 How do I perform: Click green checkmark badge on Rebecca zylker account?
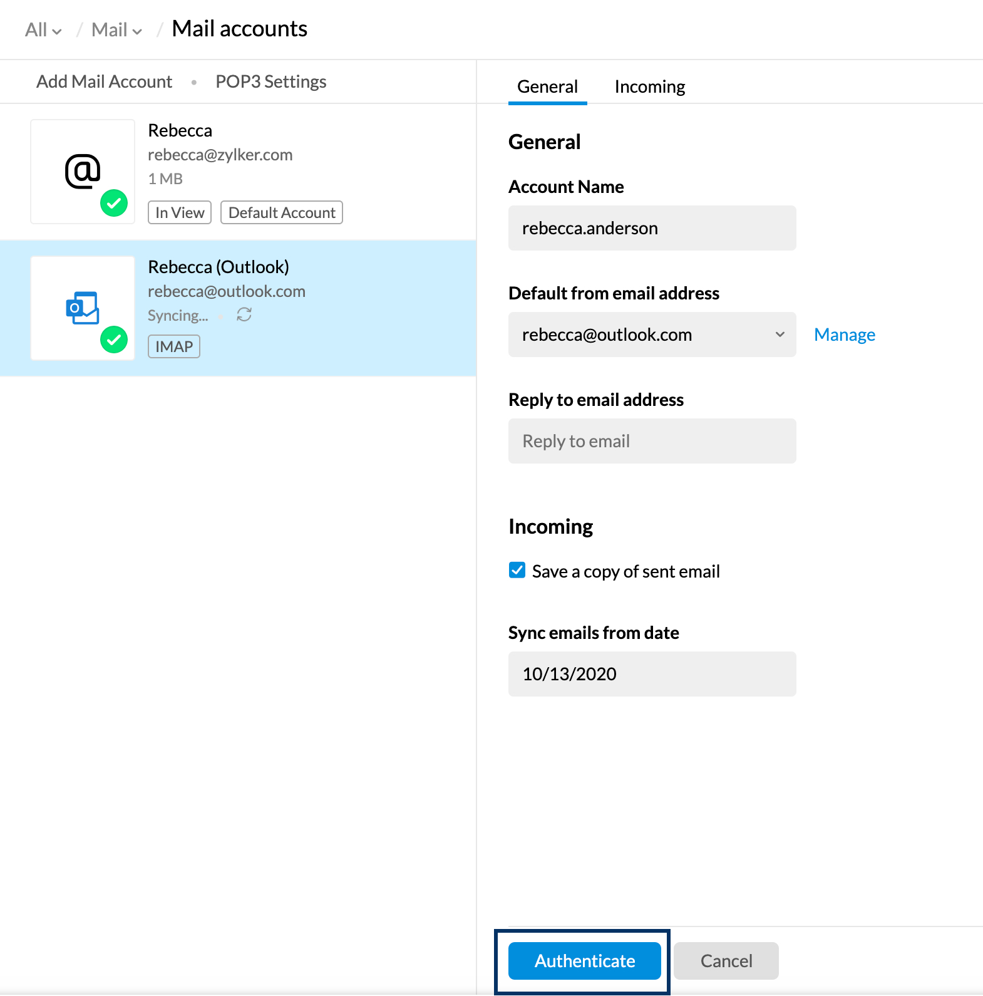(114, 203)
